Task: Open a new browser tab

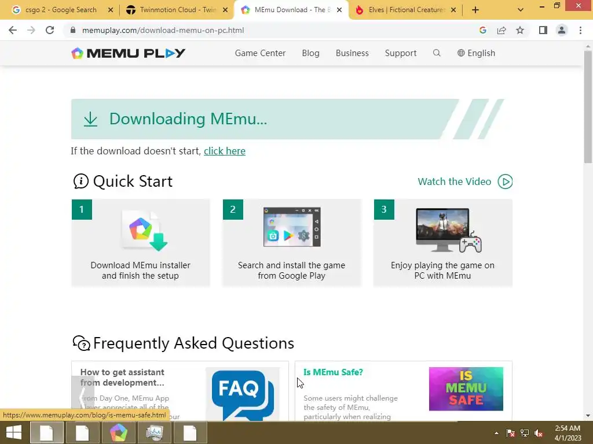Action: pos(475,10)
